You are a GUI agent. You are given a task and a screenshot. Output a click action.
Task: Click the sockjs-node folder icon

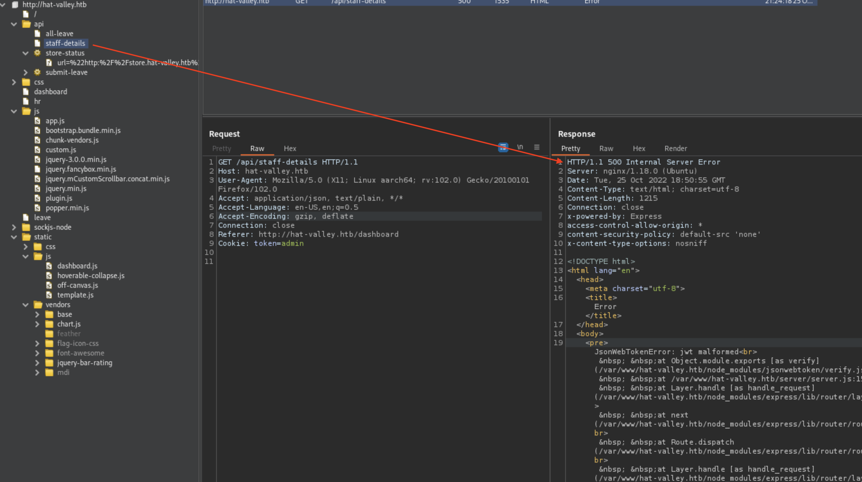point(26,227)
